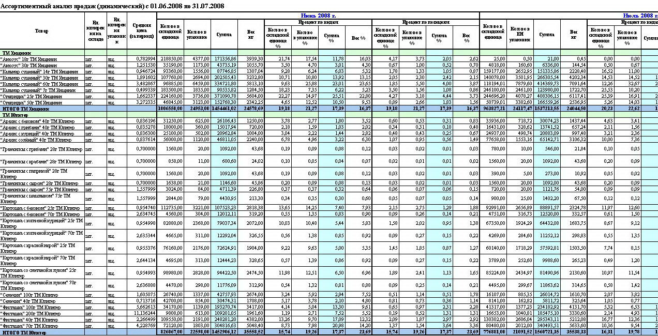Click the sum cell "171356,86"

(x=225, y=59)
